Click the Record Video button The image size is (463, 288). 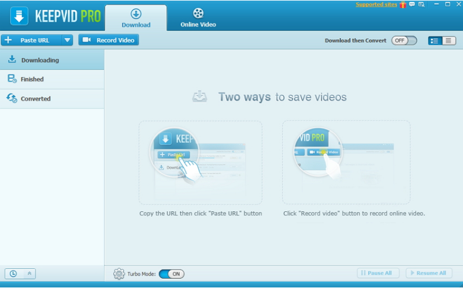[109, 40]
